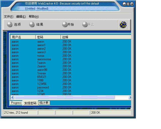The height and width of the screenshot is (129, 161).
Task: Open the 帮助(H) menu
Action: point(34,17)
